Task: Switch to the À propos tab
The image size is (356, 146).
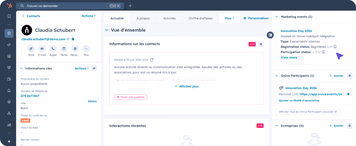Action: tap(143, 18)
